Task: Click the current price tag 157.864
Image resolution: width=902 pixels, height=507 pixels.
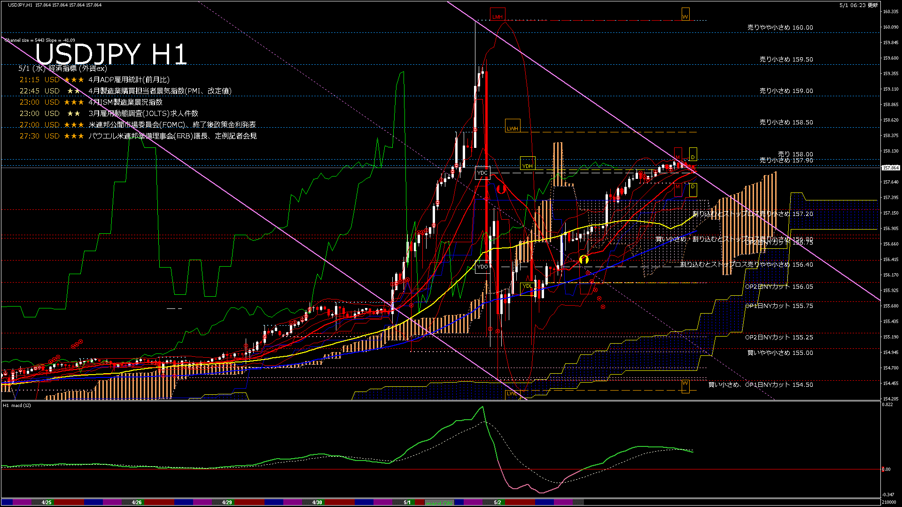Action: [890, 168]
